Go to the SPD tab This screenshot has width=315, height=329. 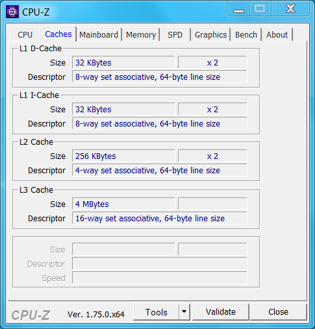(x=175, y=34)
